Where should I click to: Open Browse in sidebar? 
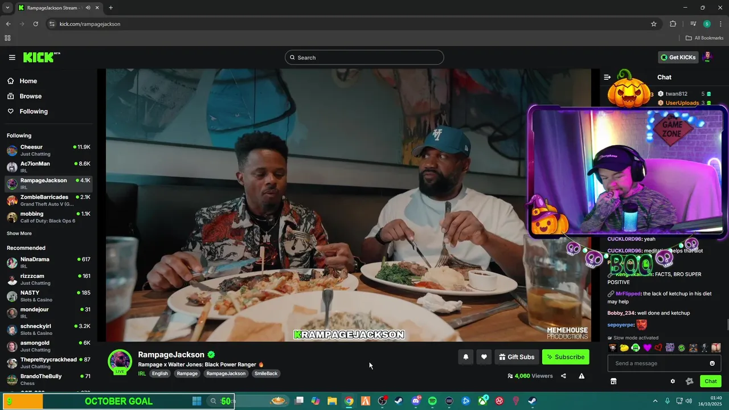[48, 96]
